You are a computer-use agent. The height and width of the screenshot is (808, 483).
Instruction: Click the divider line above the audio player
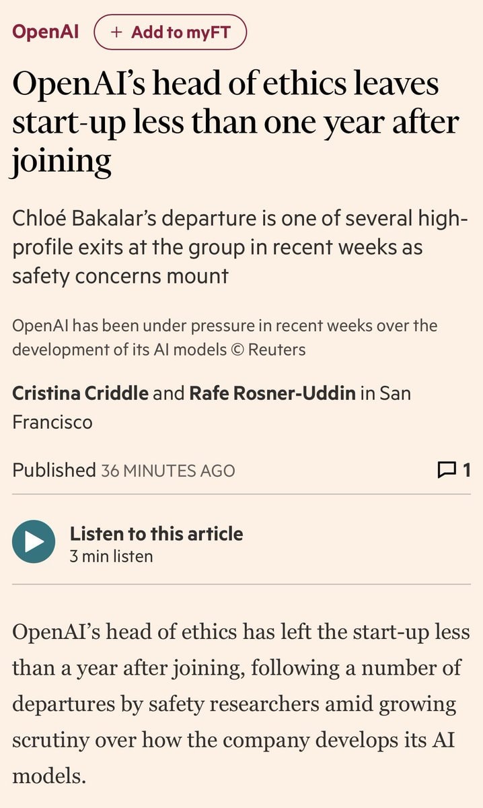coord(241,494)
